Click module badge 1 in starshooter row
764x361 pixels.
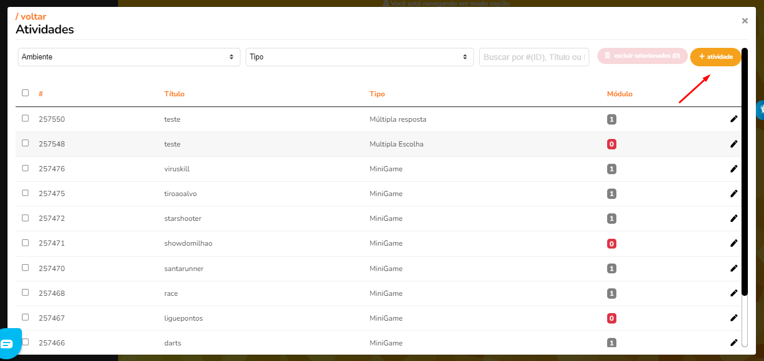(x=612, y=219)
